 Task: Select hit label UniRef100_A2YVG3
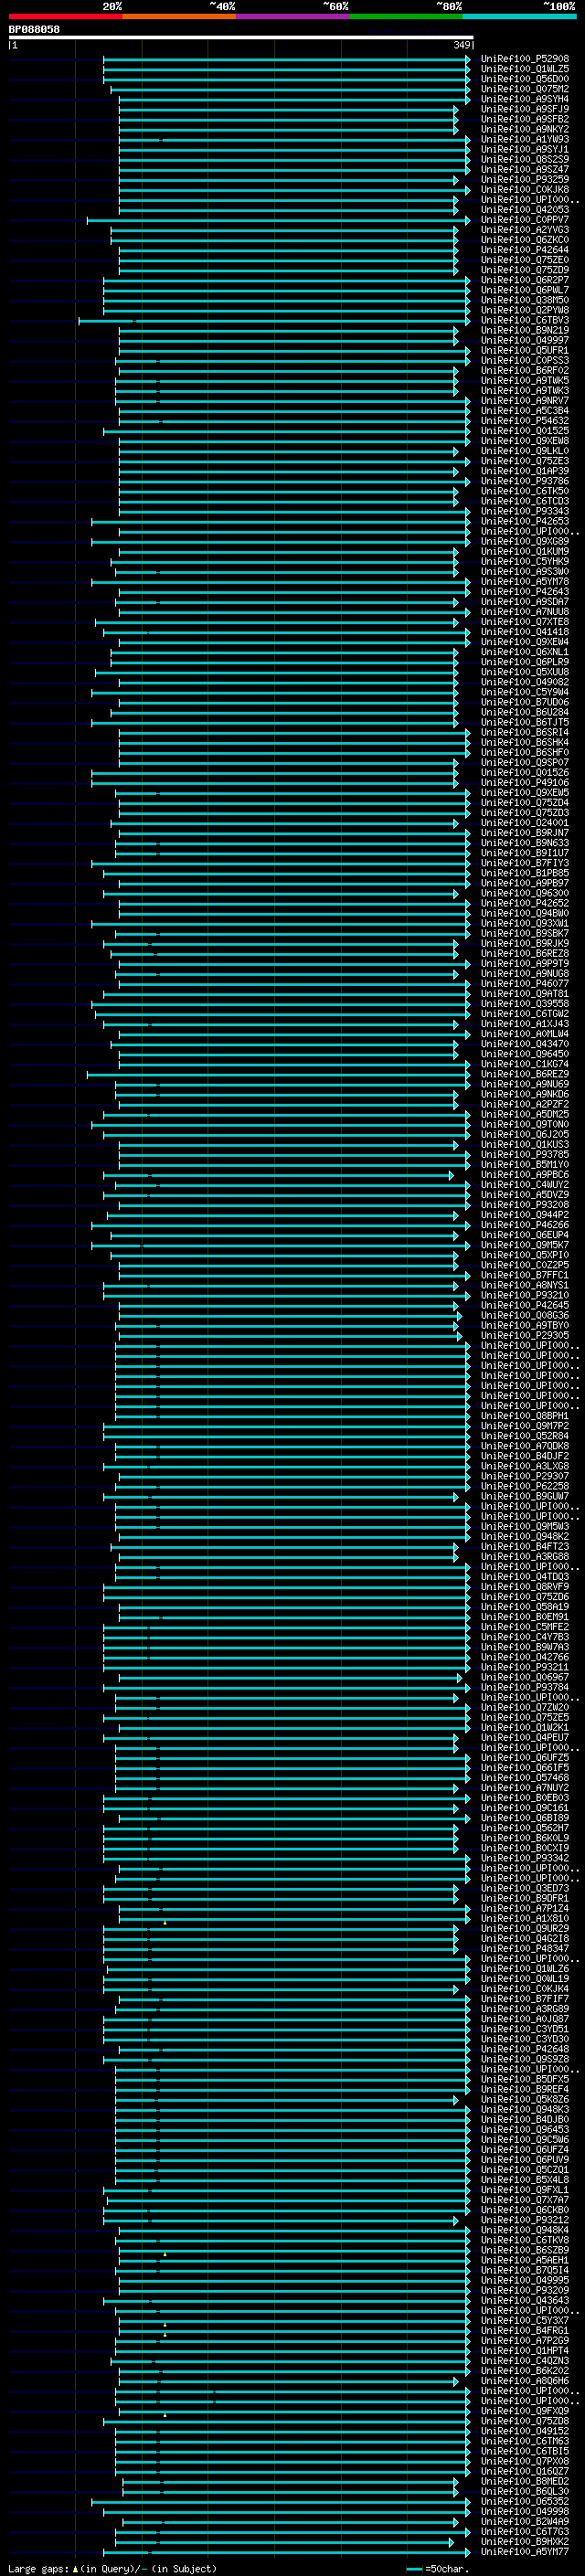(x=525, y=231)
